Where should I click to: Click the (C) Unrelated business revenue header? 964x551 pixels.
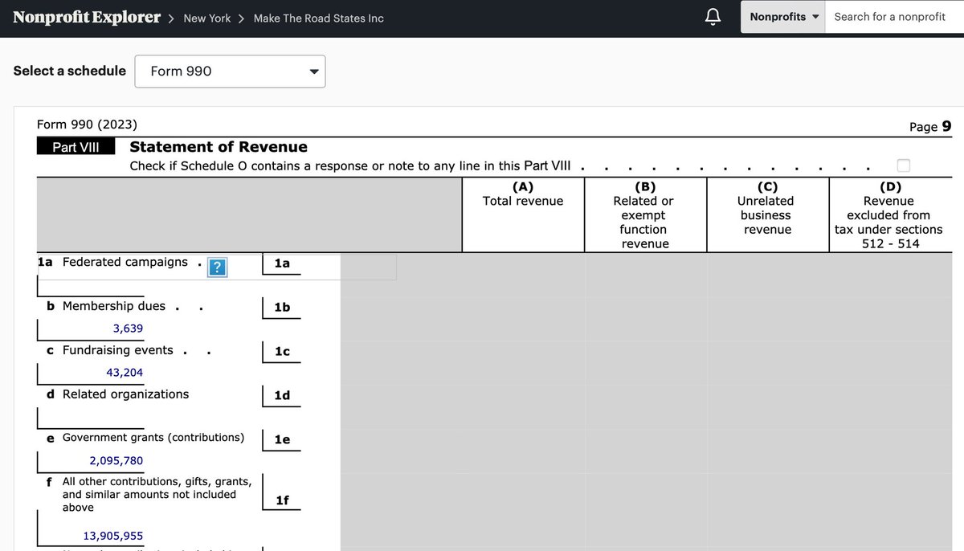[x=766, y=208]
